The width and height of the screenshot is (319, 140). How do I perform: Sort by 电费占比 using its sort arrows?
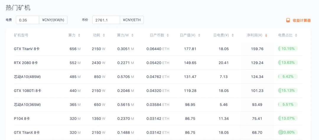point(296,35)
